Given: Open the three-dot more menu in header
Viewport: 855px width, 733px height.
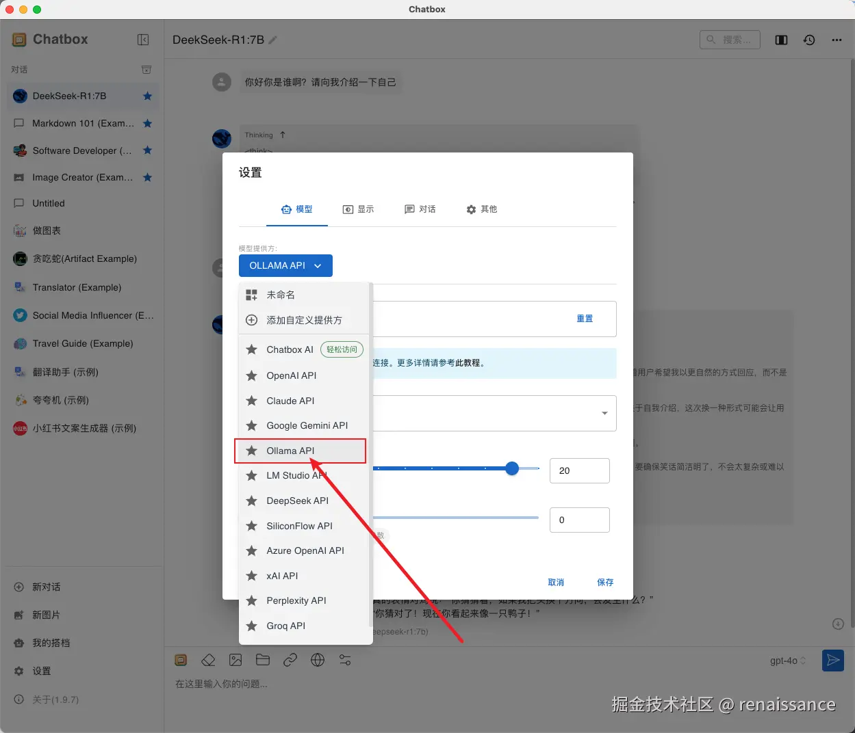Looking at the screenshot, I should click(x=837, y=40).
